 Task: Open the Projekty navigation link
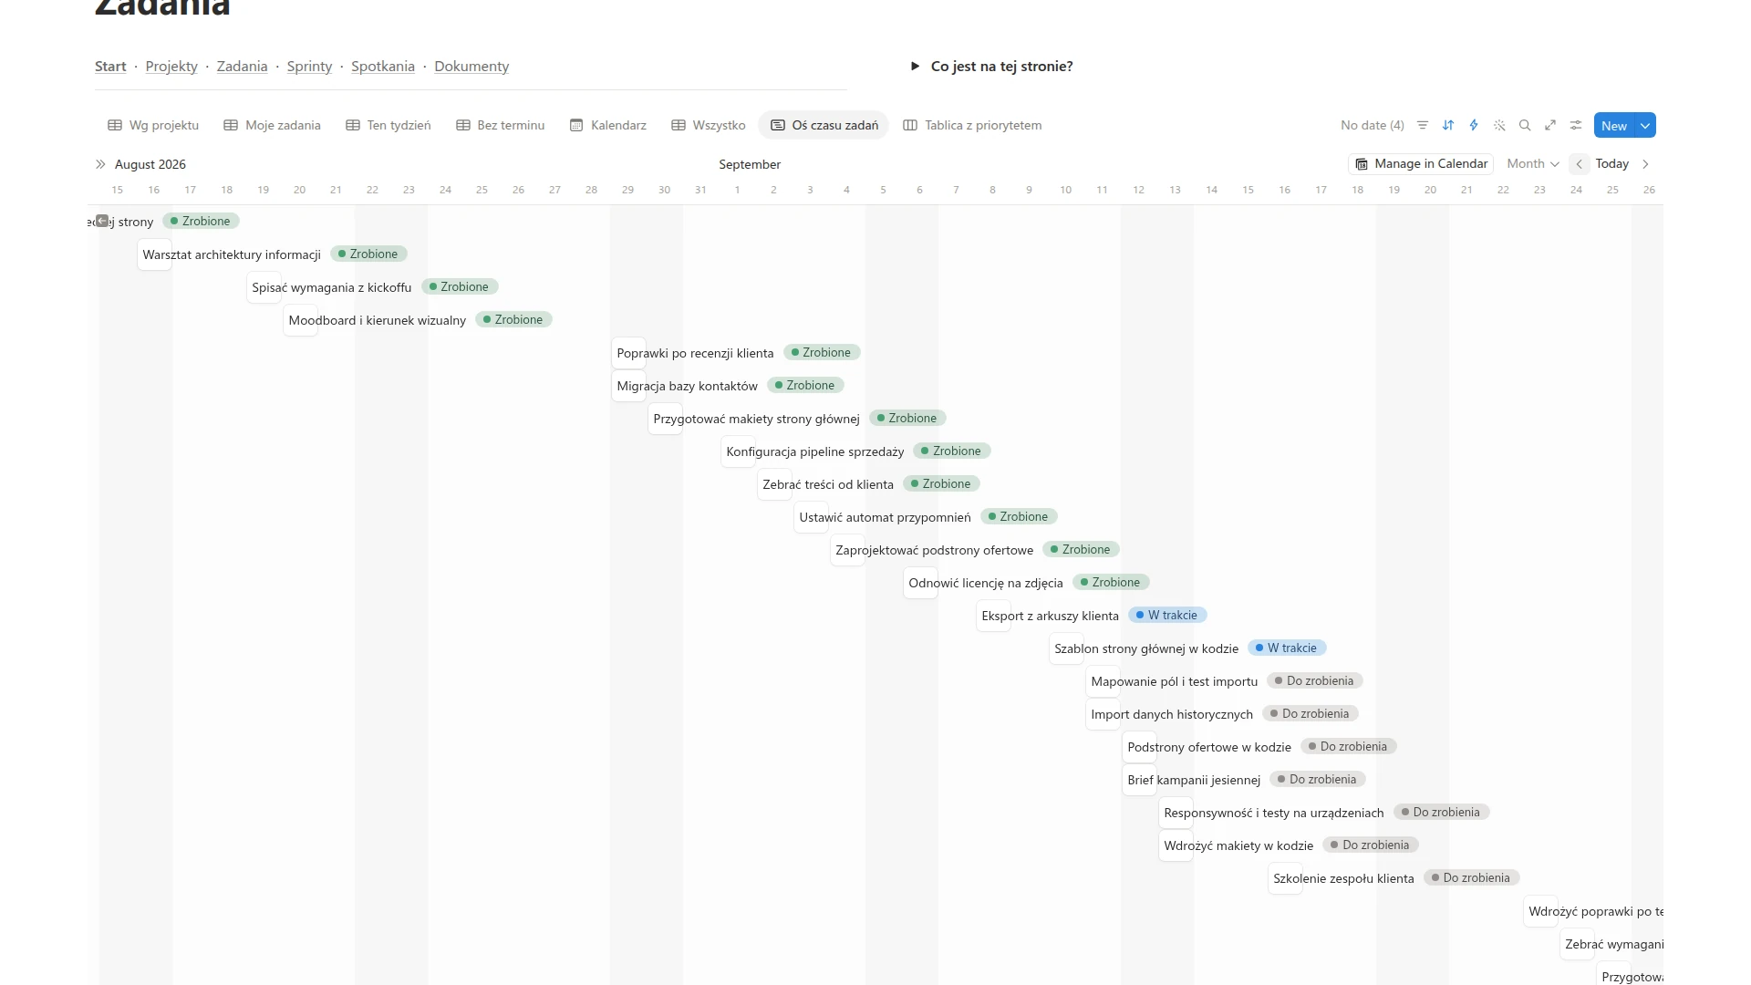(x=171, y=67)
